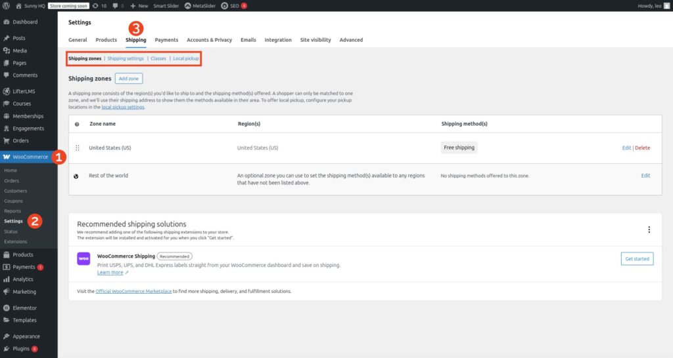Open SEO icon in admin bar
The width and height of the screenshot is (673, 358).
(225, 6)
